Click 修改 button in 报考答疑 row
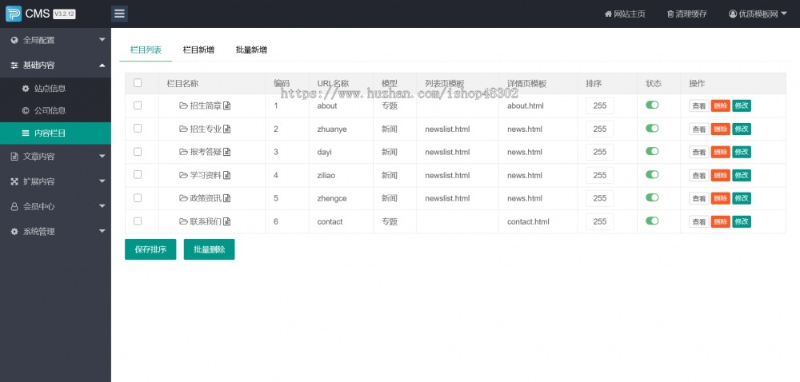Viewport: 800px width, 382px height. pyautogui.click(x=742, y=153)
